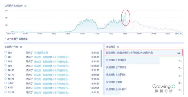This screenshot has height=97, width=188.
Task: Select 投资理财 | 官网首页 active page row
Action: (x=144, y=60)
